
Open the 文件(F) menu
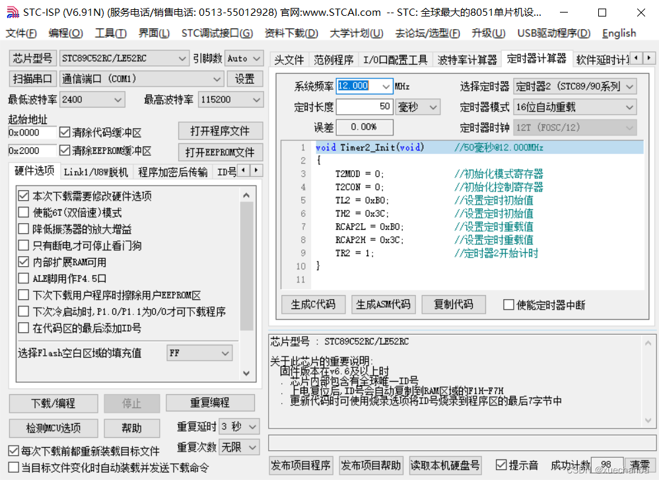click(21, 33)
